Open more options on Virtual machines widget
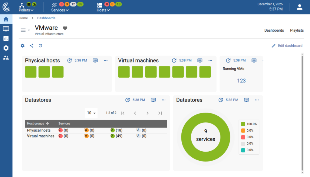This screenshot has height=177, width=310. (210, 60)
